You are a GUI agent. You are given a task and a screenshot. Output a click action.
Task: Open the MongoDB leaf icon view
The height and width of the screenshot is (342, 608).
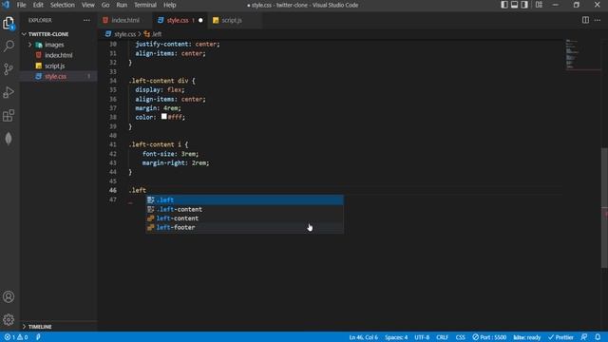[9, 139]
